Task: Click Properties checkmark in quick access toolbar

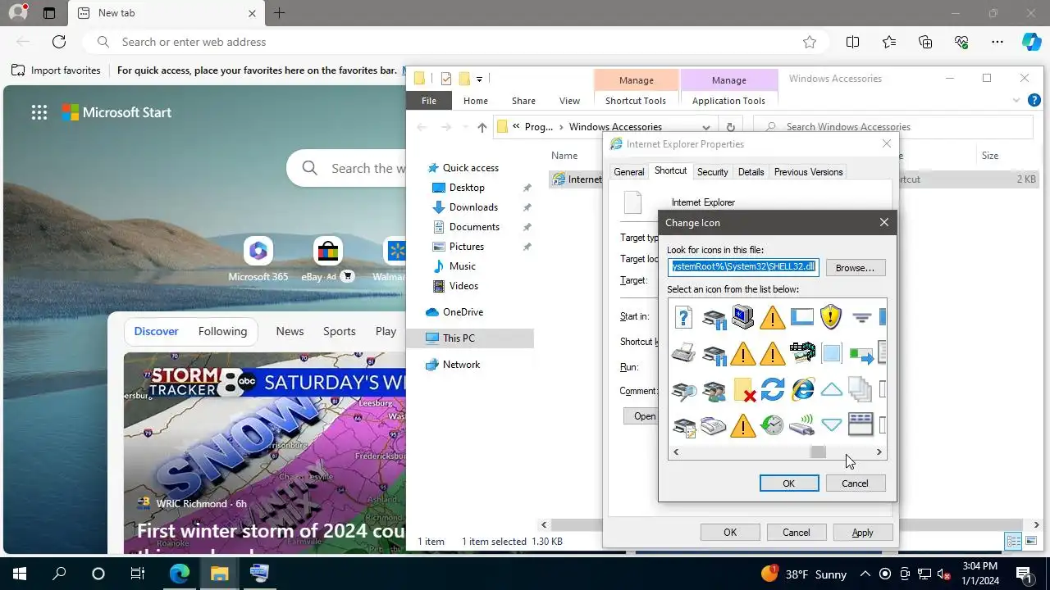Action: 445,79
